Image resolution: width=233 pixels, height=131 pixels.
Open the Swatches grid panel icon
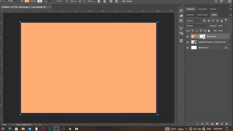(x=181, y=21)
